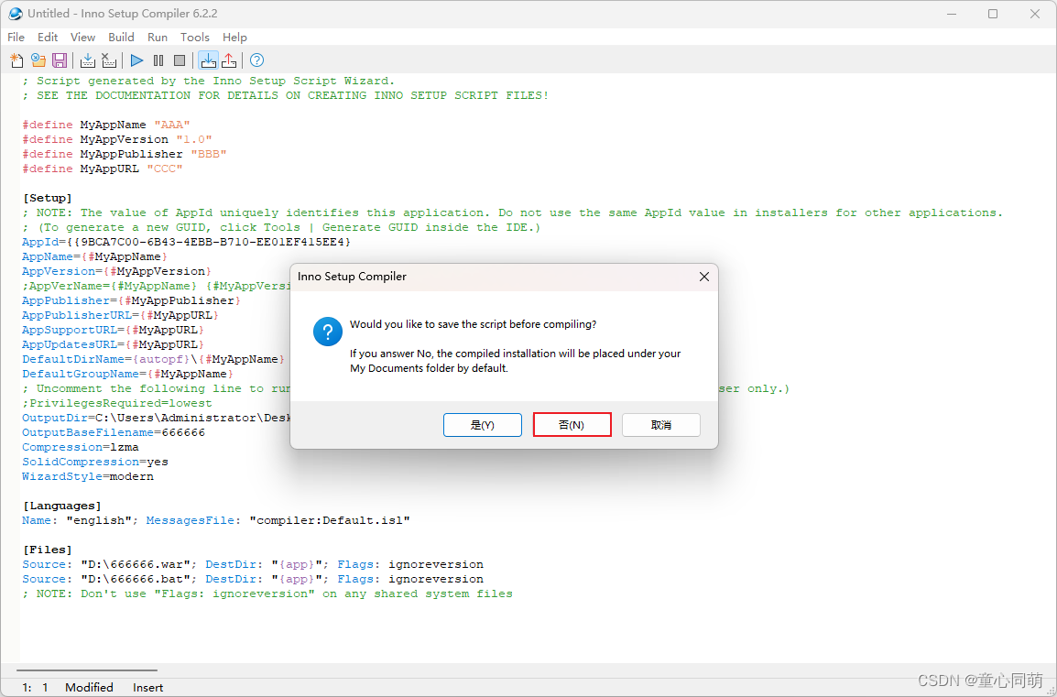Click the Save script floppy icon
This screenshot has width=1057, height=697.
click(x=60, y=60)
